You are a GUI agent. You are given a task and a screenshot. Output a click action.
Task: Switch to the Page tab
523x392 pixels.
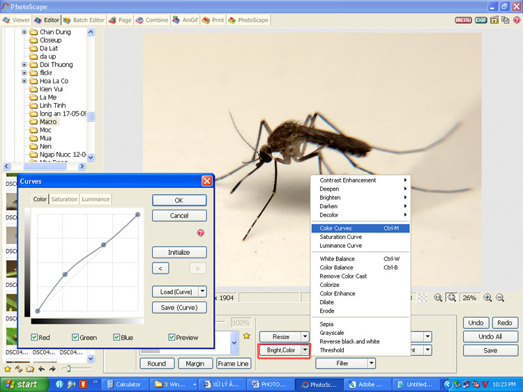coord(120,20)
